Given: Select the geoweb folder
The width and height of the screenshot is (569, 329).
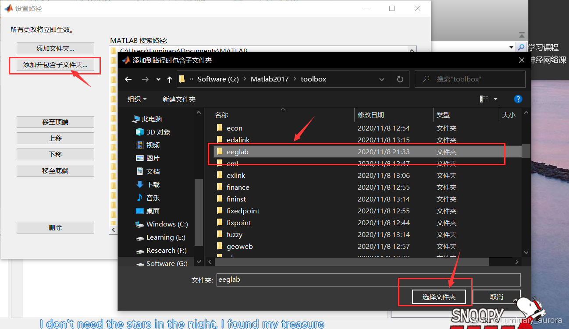Looking at the screenshot, I should pyautogui.click(x=240, y=246).
